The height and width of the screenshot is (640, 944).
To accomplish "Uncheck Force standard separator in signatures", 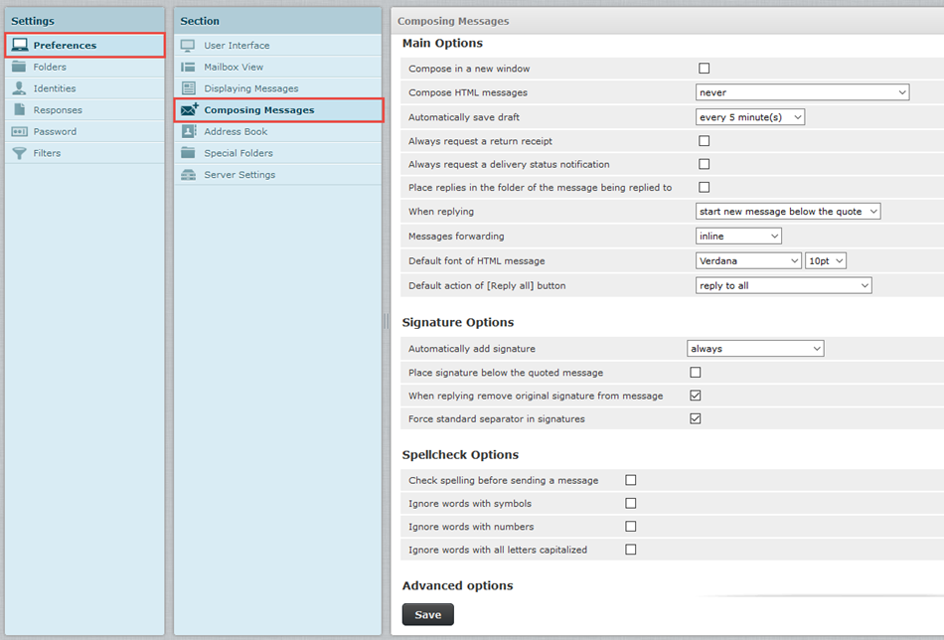I will coord(695,418).
